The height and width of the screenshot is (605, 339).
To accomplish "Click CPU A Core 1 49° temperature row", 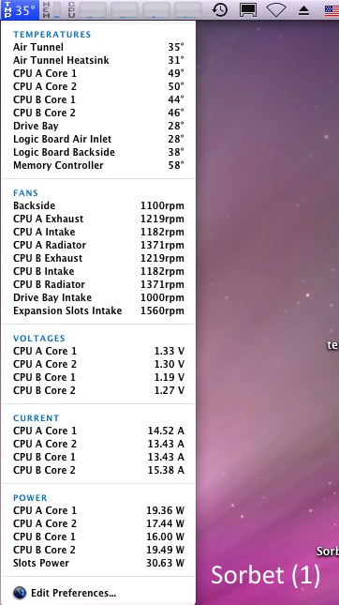I will [x=98, y=73].
